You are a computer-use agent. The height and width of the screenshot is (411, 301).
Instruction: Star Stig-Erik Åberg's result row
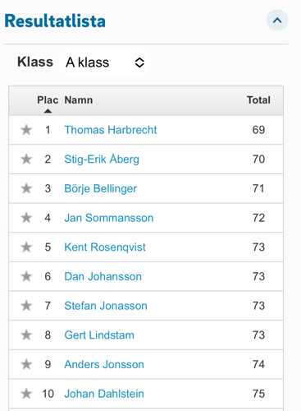(x=26, y=159)
